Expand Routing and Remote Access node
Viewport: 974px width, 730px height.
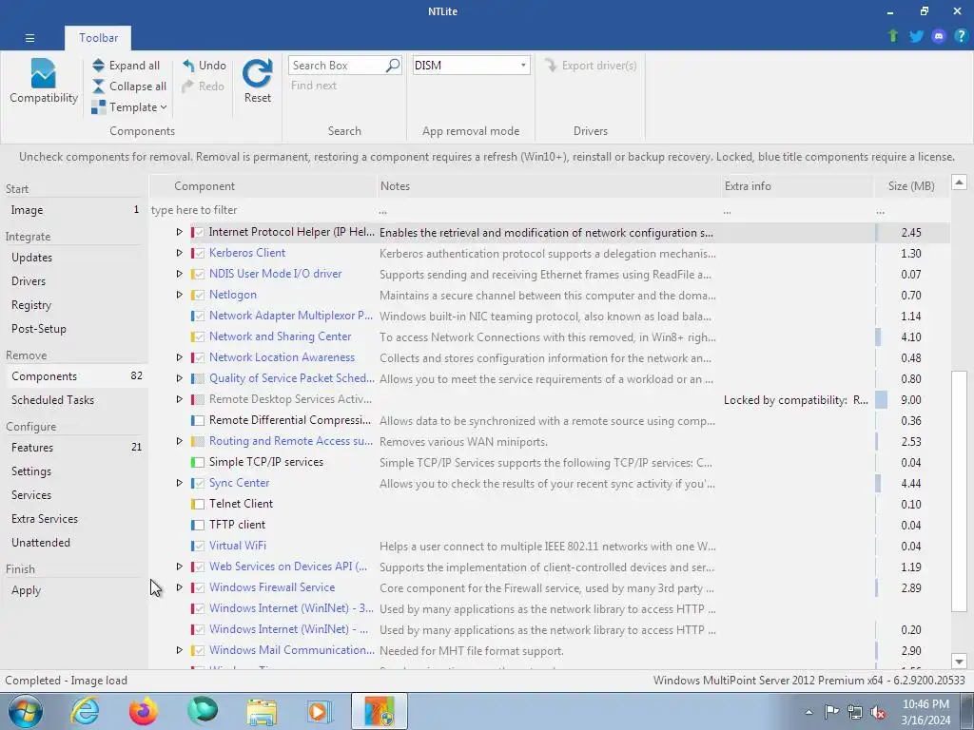click(179, 441)
